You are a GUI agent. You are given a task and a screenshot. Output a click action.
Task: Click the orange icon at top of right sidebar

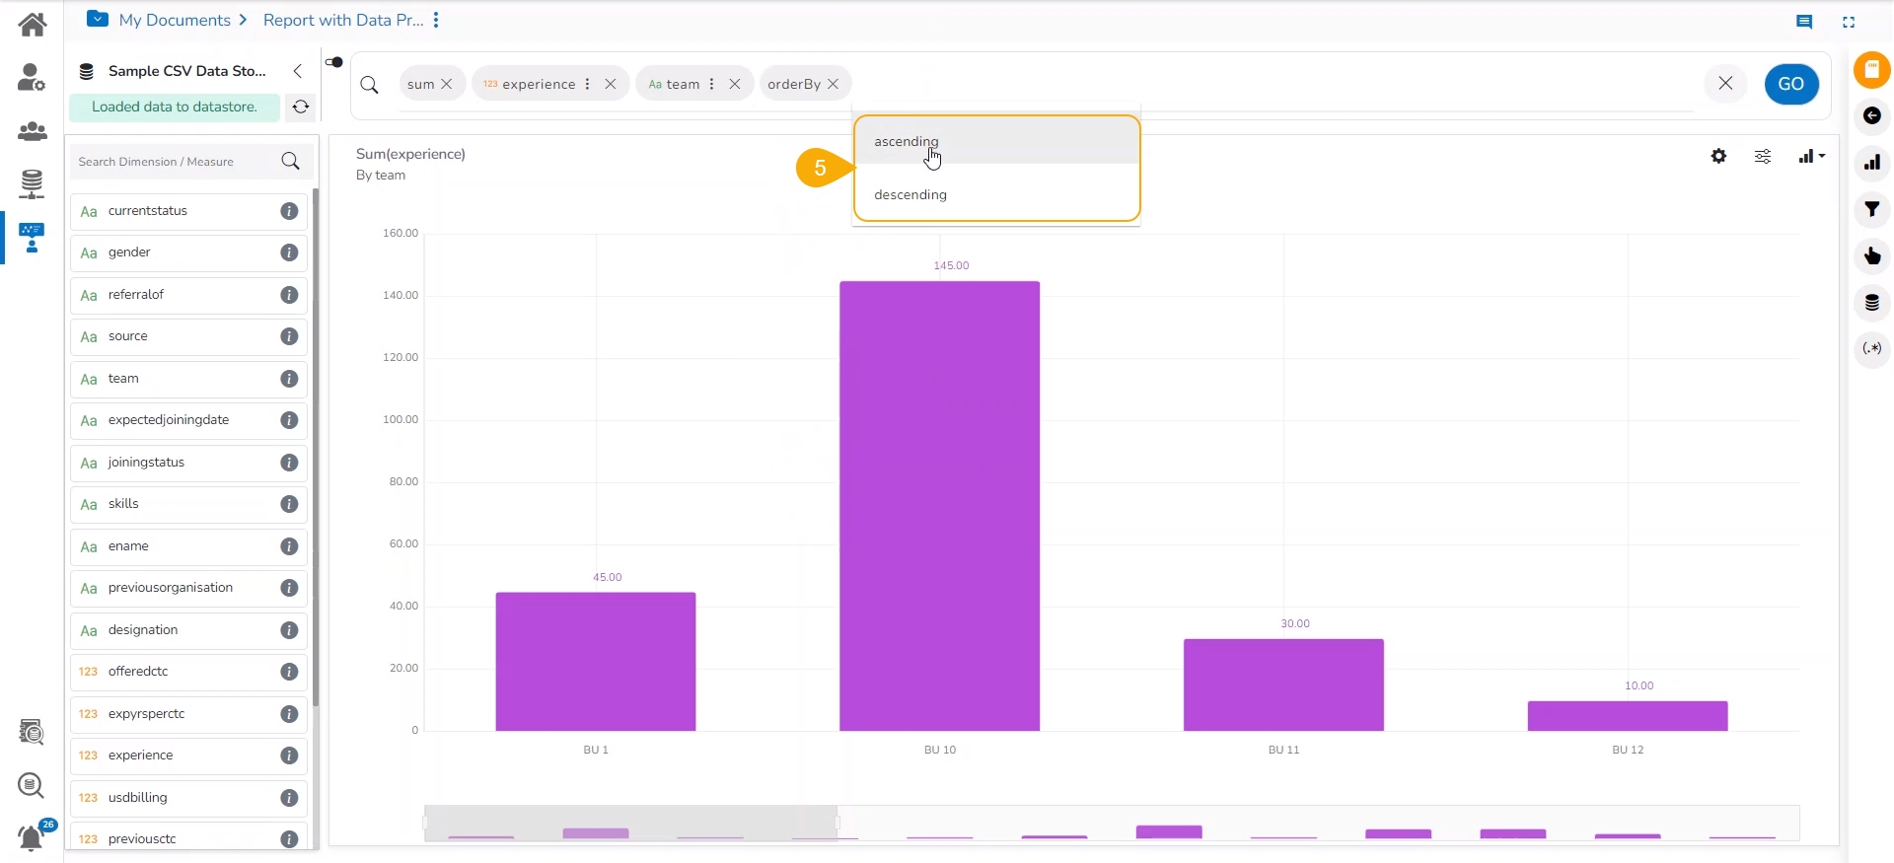click(1871, 70)
